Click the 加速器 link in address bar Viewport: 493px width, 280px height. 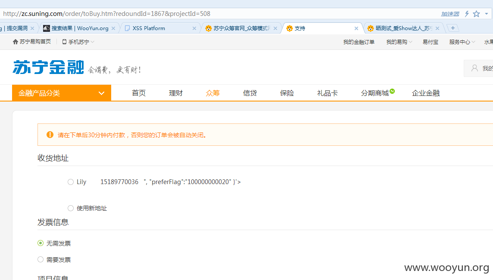(450, 14)
